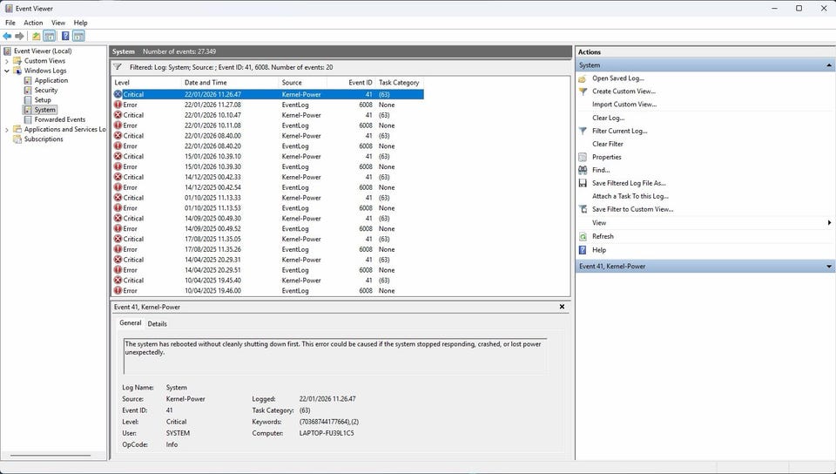Close the event preview pane with X
This screenshot has width=836, height=474.
[562, 307]
